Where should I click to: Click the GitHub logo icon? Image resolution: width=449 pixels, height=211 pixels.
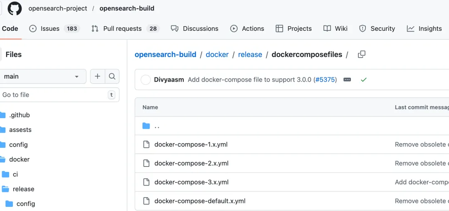coord(15,8)
